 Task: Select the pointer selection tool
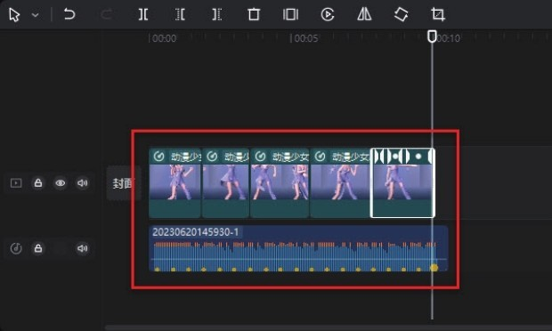tap(14, 15)
